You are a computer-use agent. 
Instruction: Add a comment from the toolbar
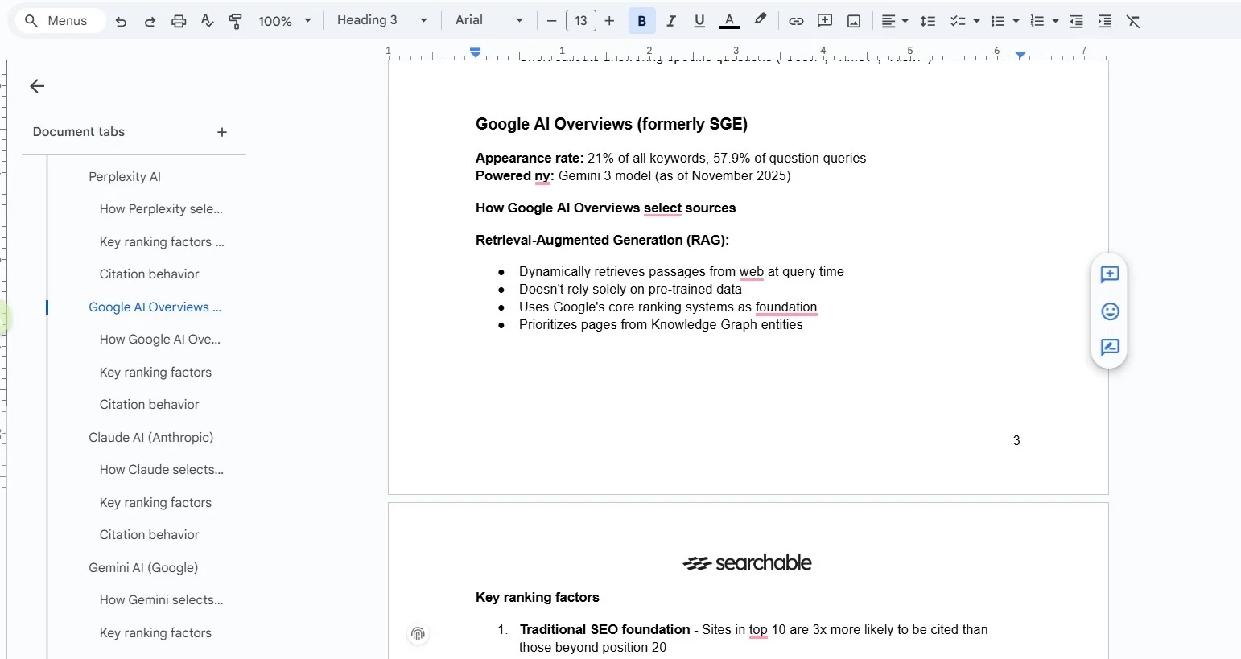(x=825, y=21)
